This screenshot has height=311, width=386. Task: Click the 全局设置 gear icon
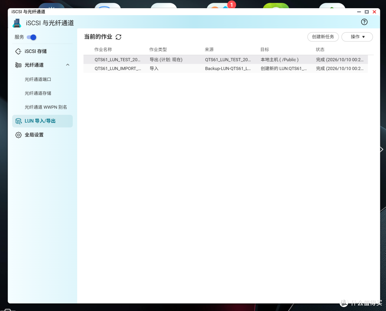pyautogui.click(x=19, y=135)
